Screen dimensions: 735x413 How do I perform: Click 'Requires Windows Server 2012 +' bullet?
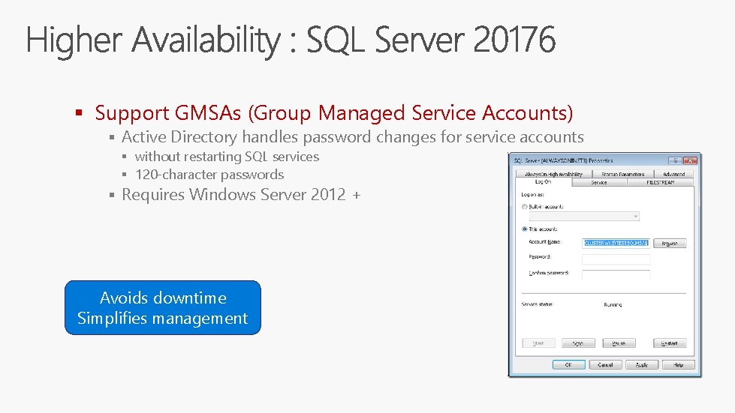241,194
